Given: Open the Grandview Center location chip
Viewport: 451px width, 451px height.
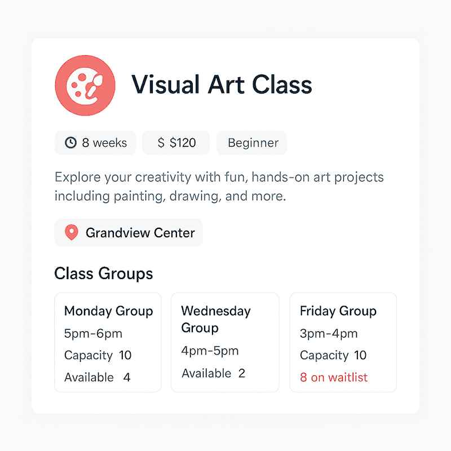Looking at the screenshot, I should [129, 232].
